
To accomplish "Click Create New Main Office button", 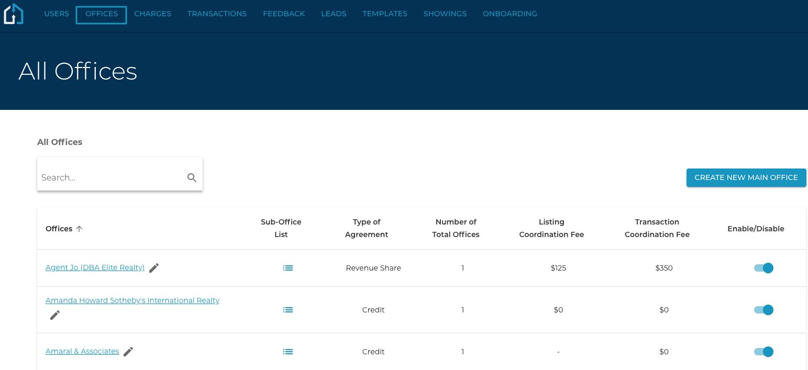I will coord(746,178).
